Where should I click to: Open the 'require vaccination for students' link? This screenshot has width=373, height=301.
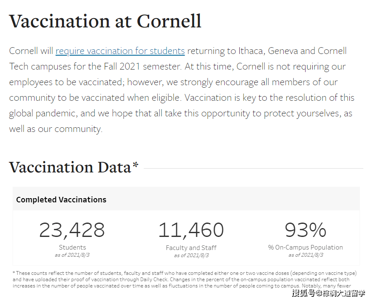point(120,51)
